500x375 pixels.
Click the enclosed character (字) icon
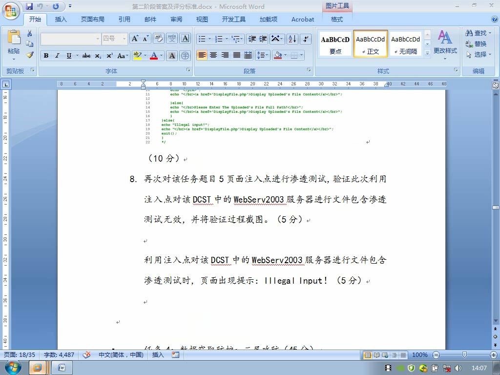[185, 56]
